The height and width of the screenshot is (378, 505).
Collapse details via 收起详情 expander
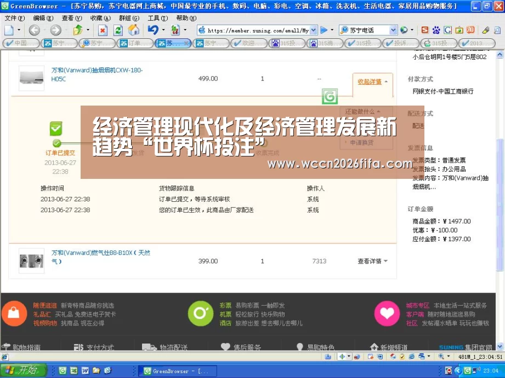[x=373, y=82]
